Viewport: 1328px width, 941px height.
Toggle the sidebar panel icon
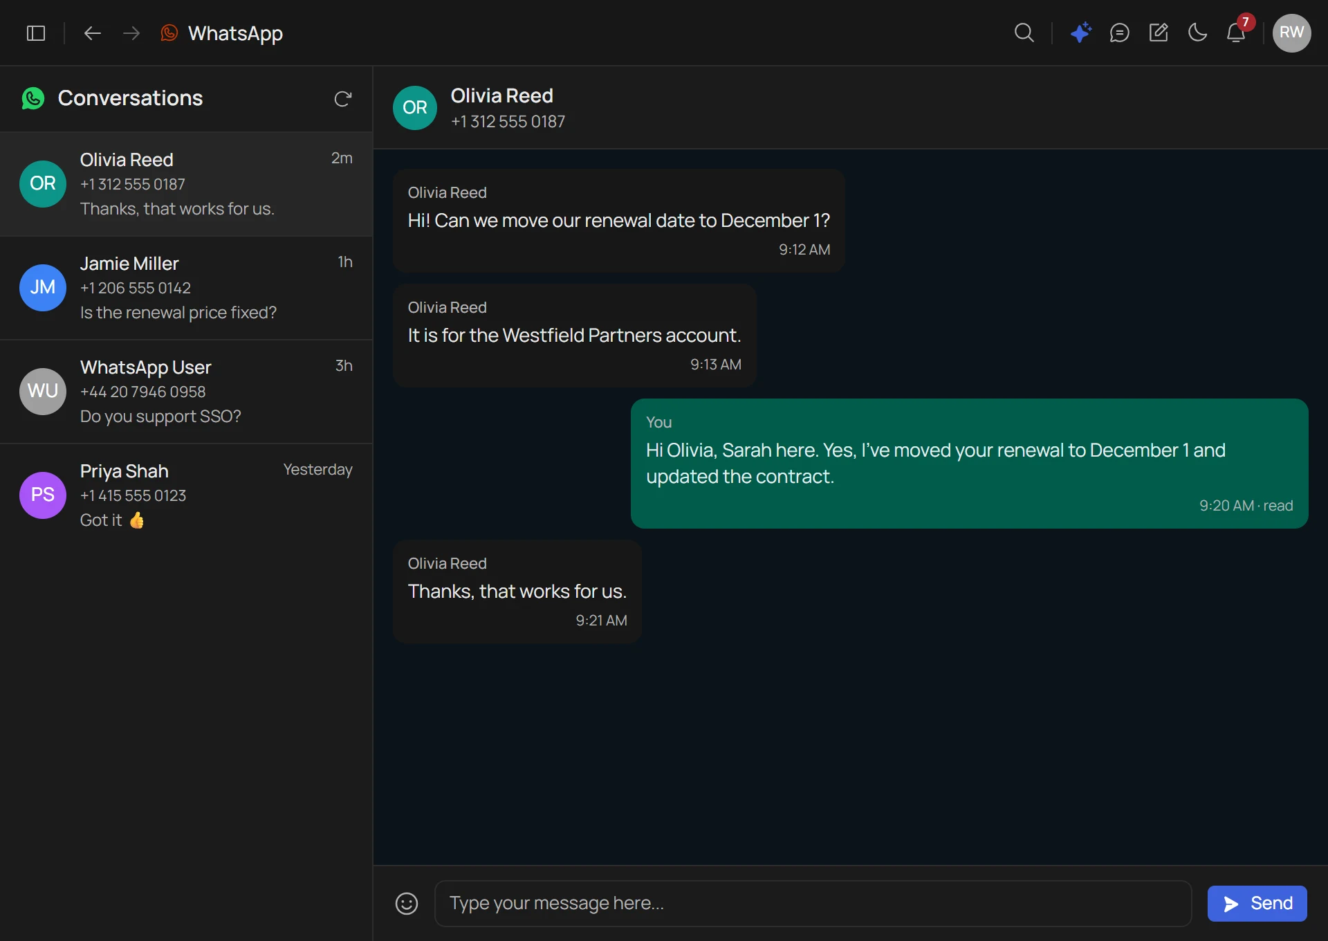36,33
